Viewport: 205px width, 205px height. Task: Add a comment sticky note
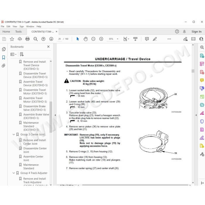(147, 39)
